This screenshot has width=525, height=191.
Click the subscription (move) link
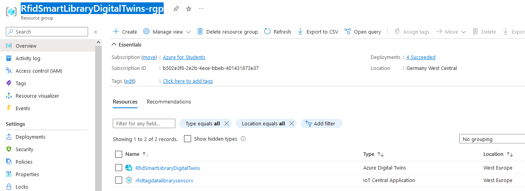click(x=149, y=57)
